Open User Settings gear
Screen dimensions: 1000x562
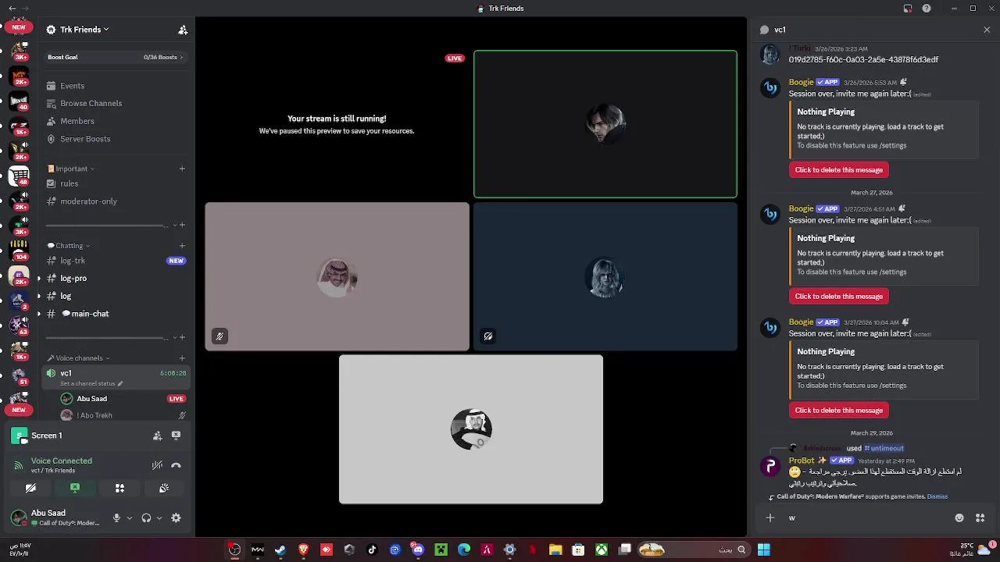click(176, 518)
